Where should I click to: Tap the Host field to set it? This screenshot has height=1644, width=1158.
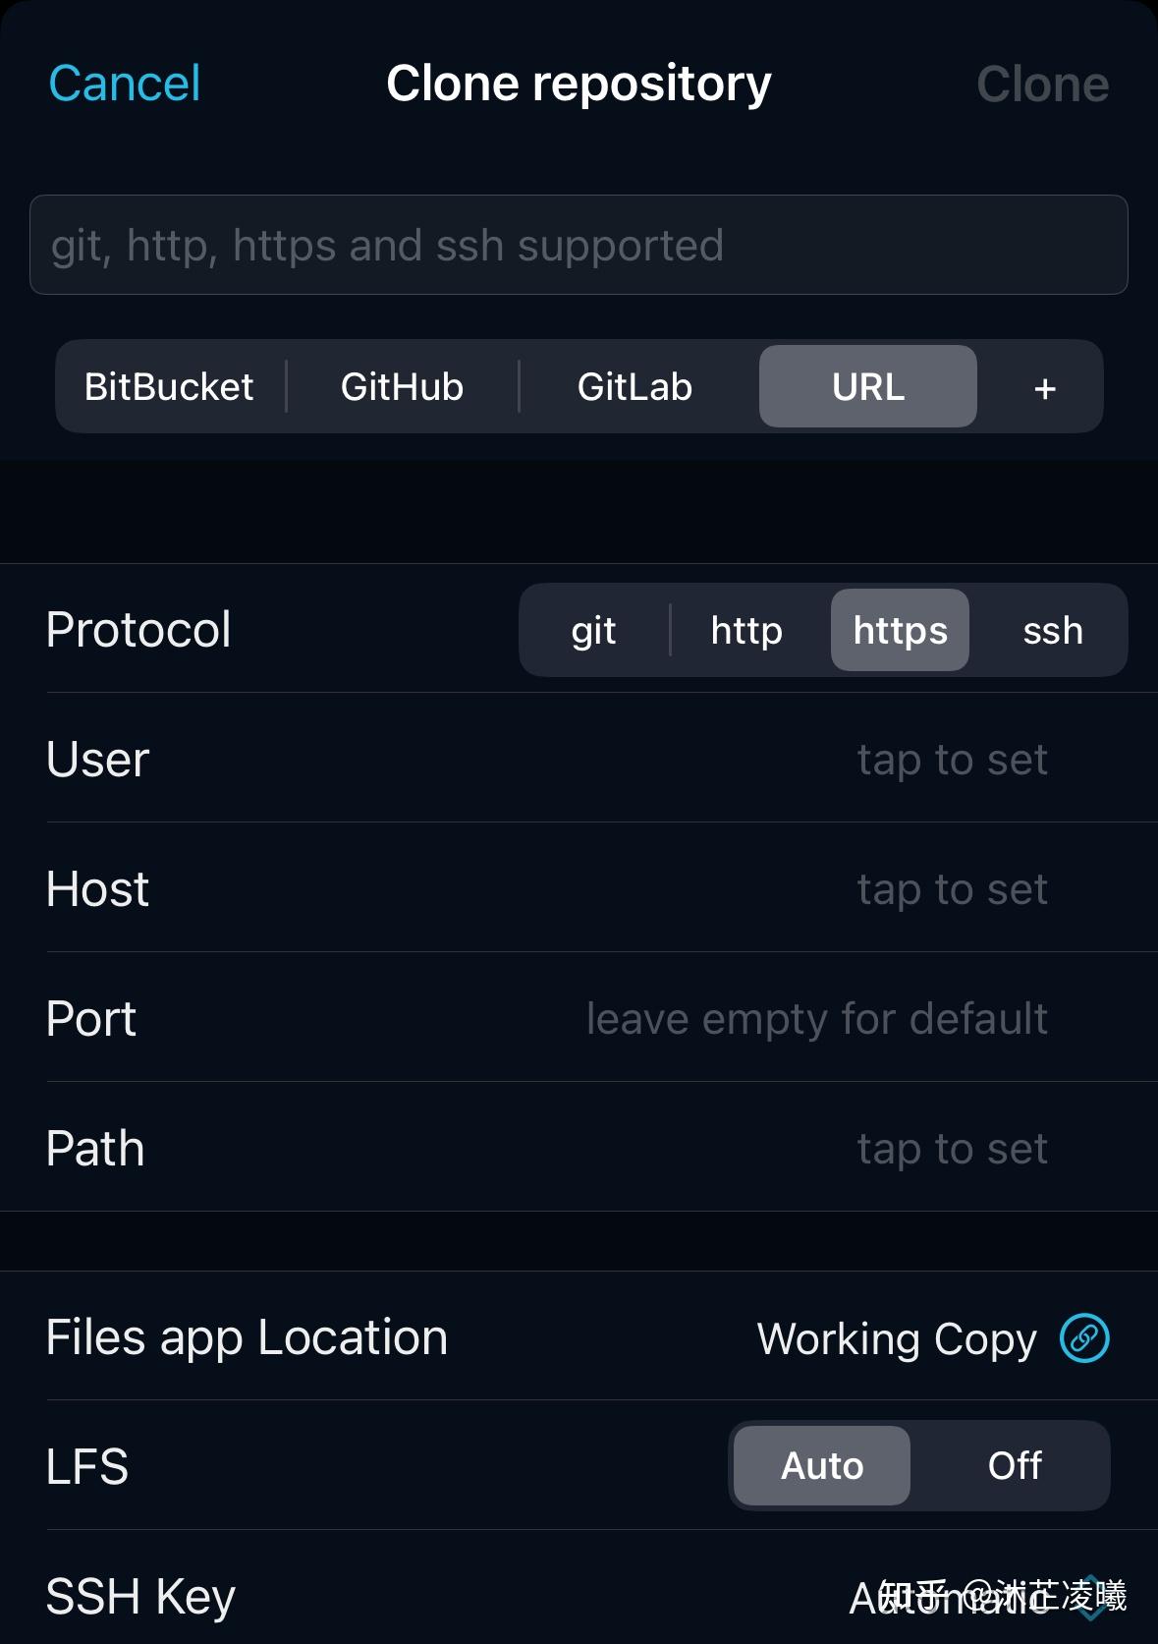tap(951, 888)
